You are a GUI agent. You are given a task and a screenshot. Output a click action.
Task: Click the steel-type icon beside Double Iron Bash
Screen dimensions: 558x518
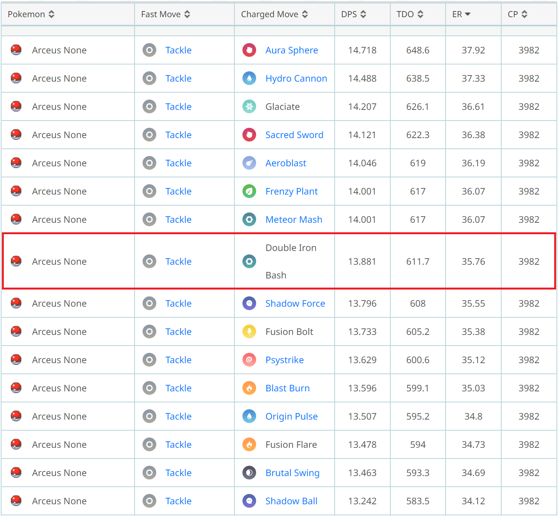[249, 261]
